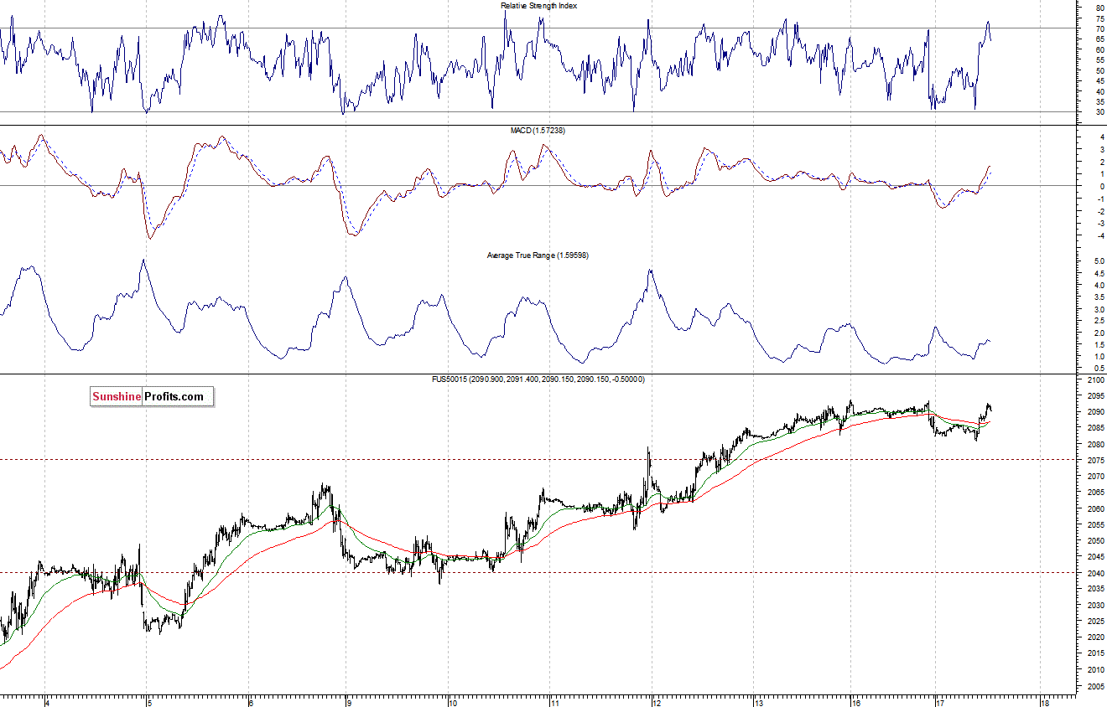
Task: Click MACD axis value -4
Action: [1099, 236]
